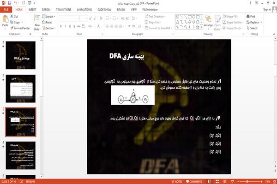
Task: Fit slide to current window icon
Action: tap(274, 182)
